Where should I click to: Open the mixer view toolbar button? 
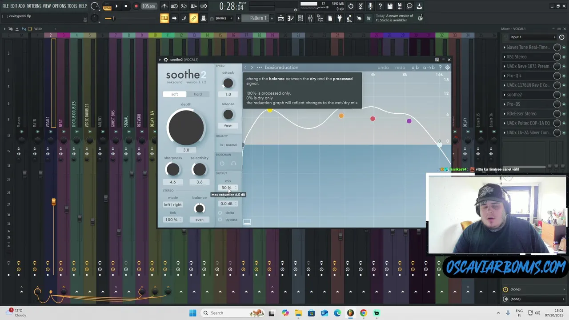[x=310, y=18]
